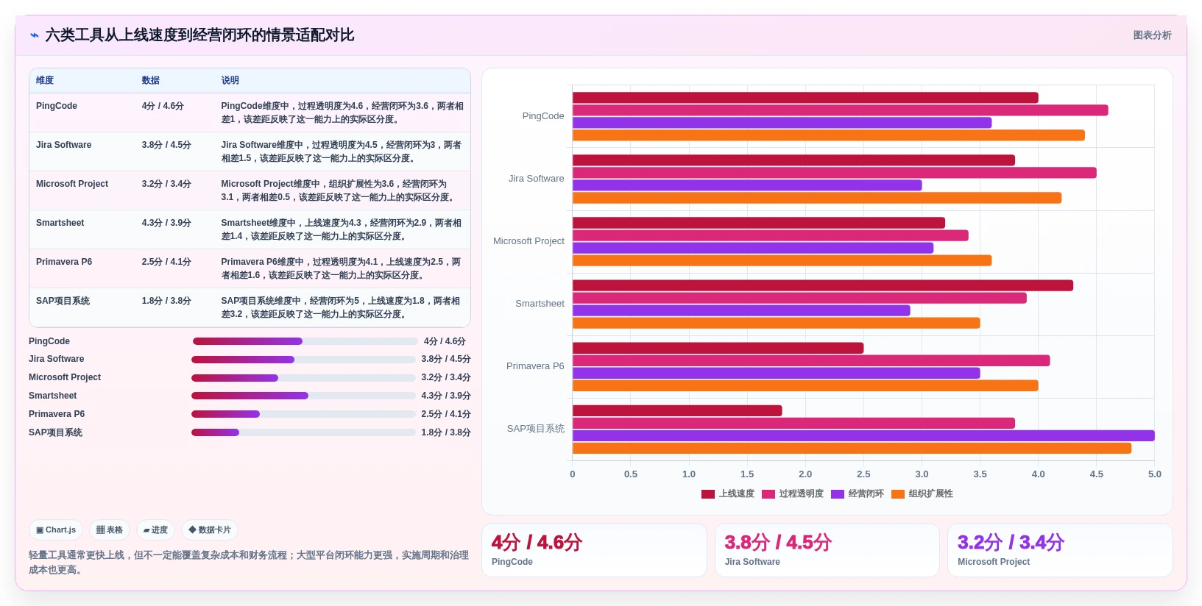Toggle the 组织扩展性 legend swatch
The width and height of the screenshot is (1202, 606).
[898, 494]
